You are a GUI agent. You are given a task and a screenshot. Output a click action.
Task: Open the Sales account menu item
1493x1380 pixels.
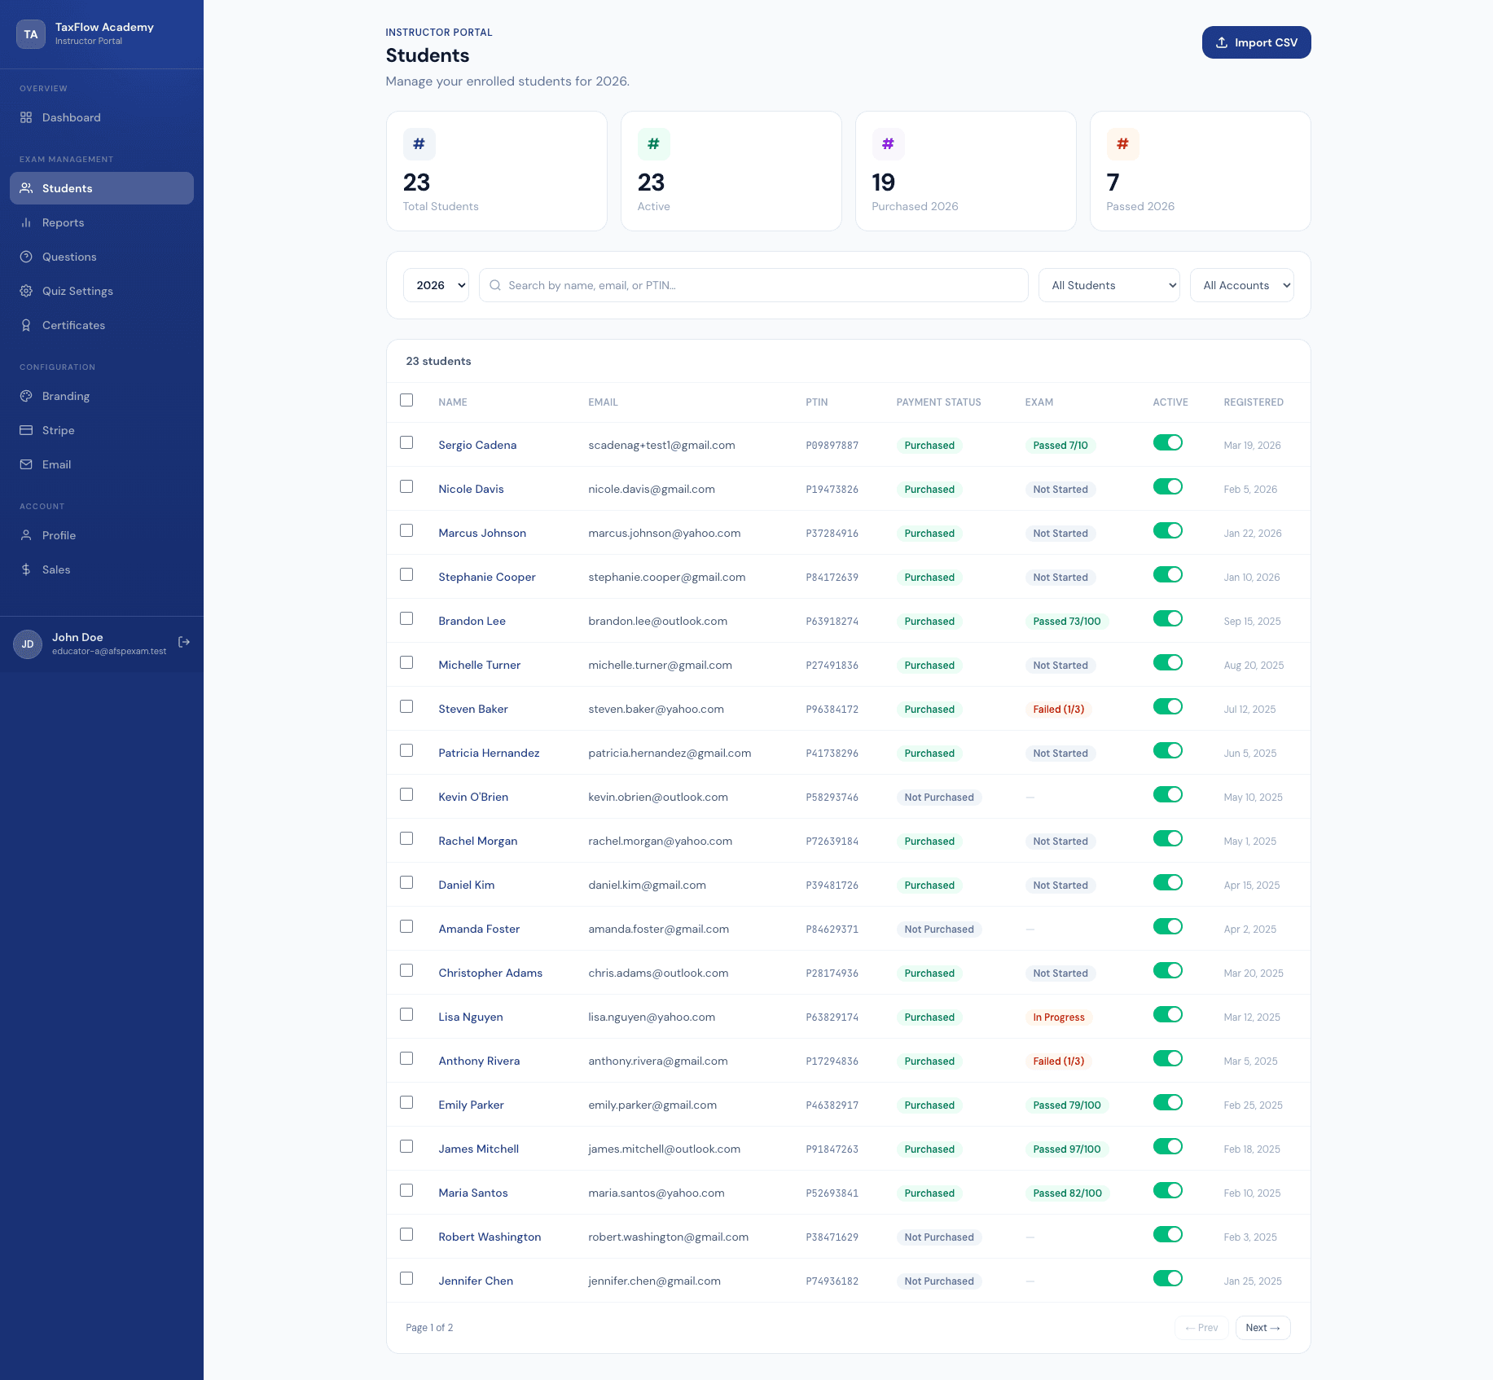tap(56, 569)
